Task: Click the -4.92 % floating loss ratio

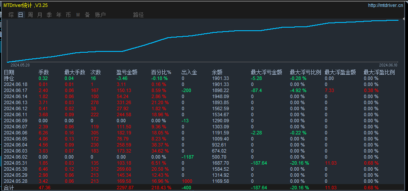Action: [298, 90]
